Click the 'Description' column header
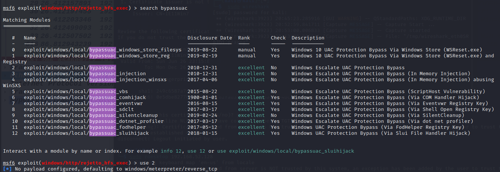500x172 pixels. (x=308, y=38)
